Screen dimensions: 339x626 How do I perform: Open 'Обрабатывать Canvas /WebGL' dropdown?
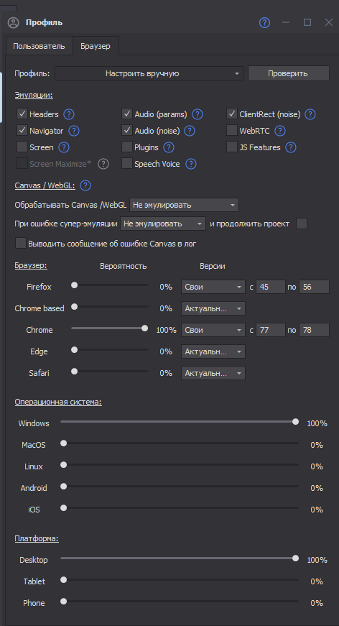(x=184, y=206)
